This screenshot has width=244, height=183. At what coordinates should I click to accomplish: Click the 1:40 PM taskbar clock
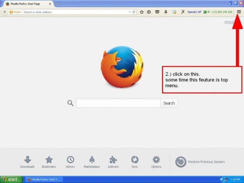click(x=235, y=180)
